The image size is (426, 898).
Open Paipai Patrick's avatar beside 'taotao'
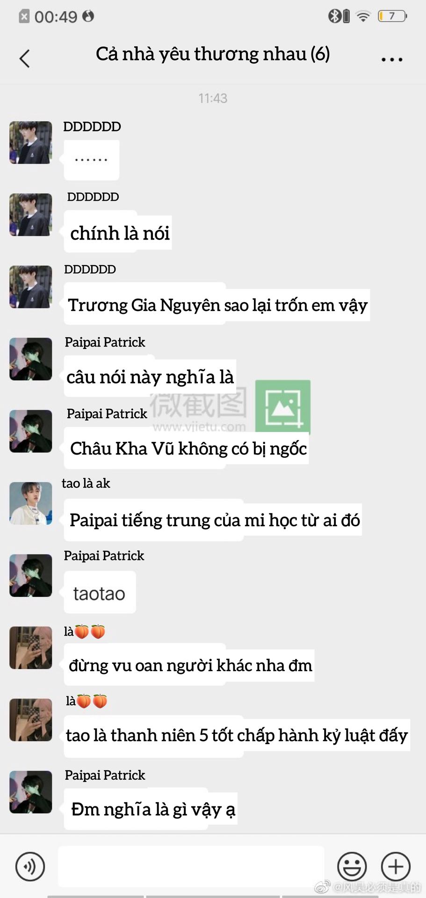[x=31, y=575]
